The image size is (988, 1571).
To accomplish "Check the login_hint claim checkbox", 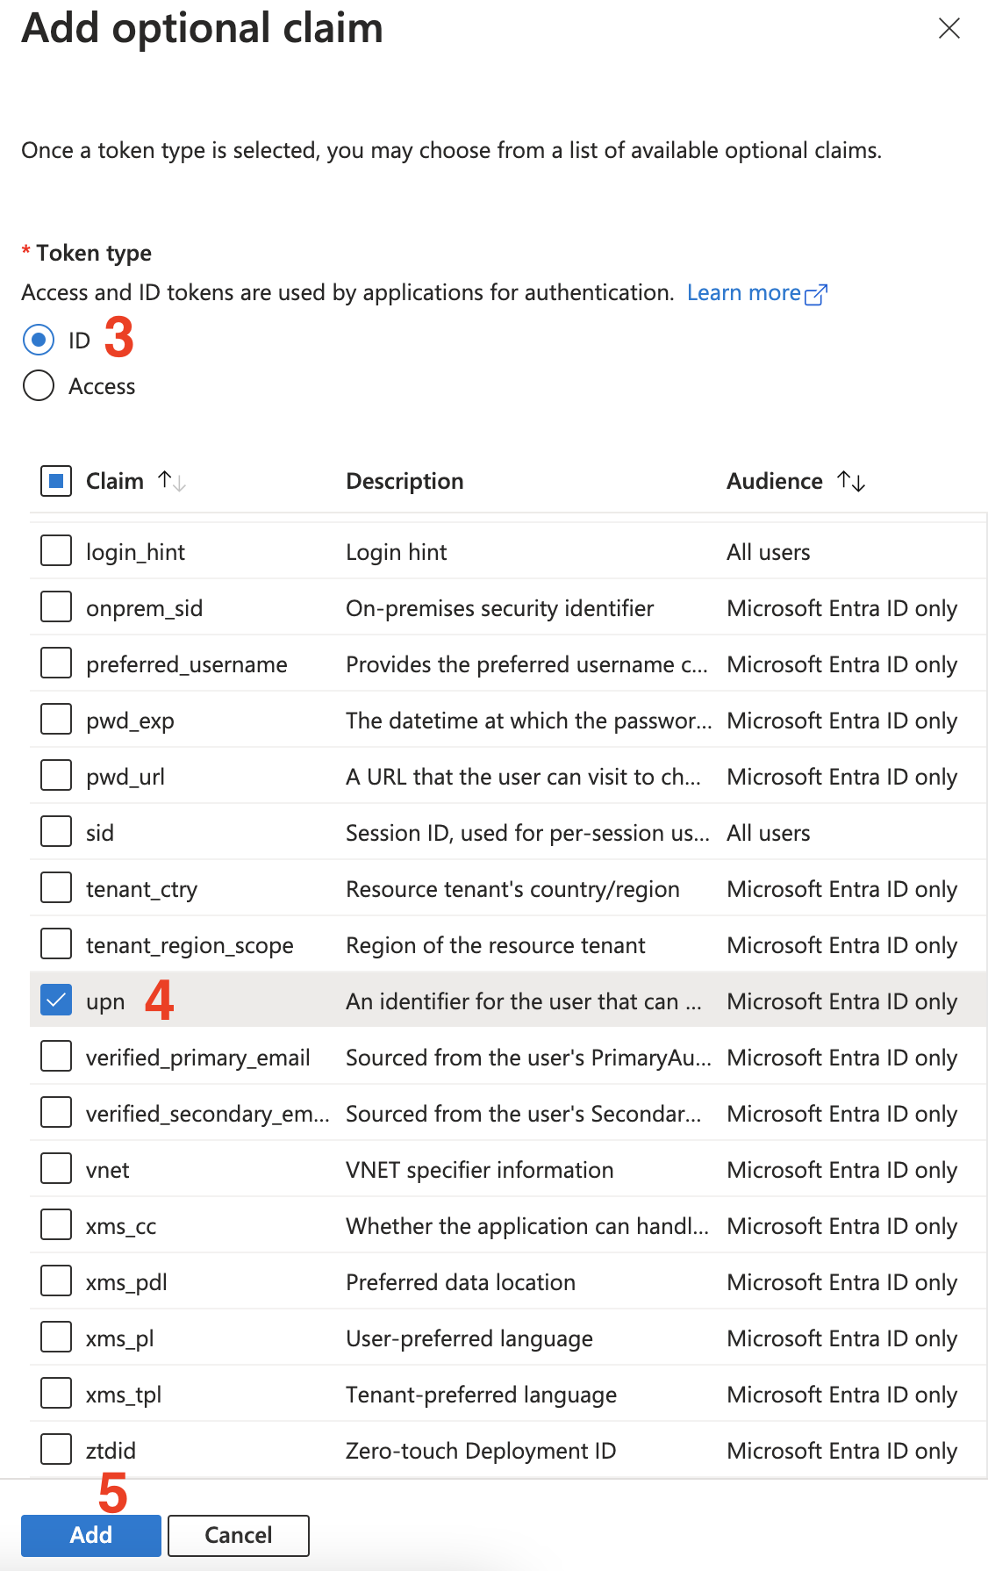I will pos(56,551).
